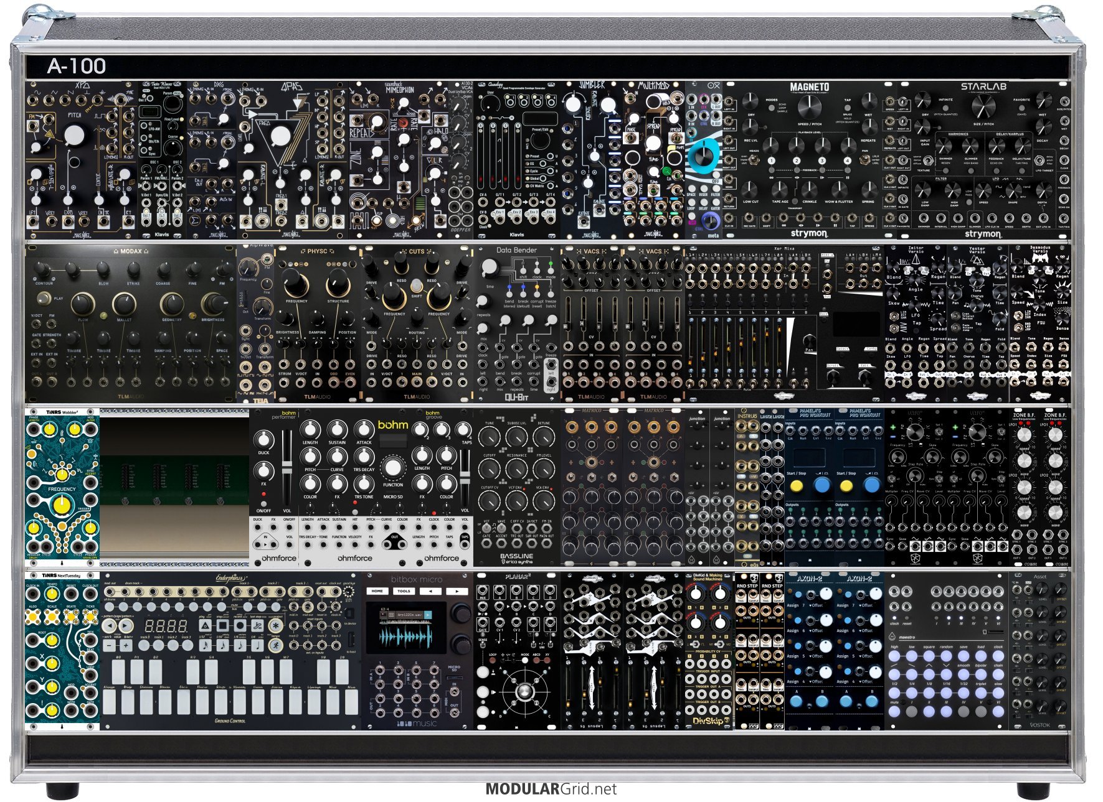Click Ground Control's left-arrow pattern button
The height and width of the screenshot is (802, 1103).
pos(109,626)
